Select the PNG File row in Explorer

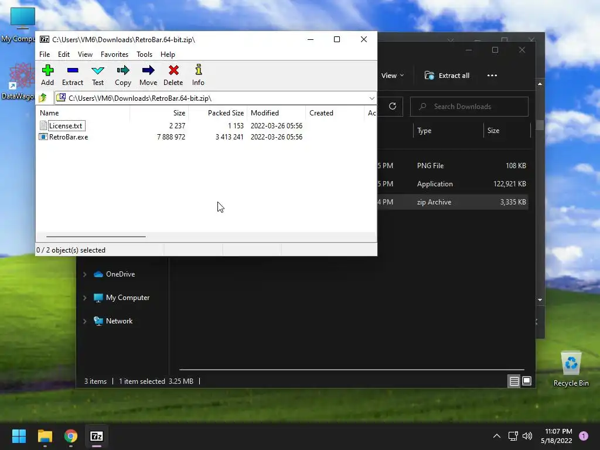click(453, 166)
